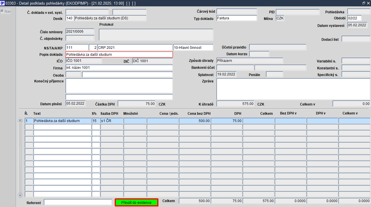371x207 pixels.
Task: Open the Způsob úhrady field showing Příkazem
Action: tap(250, 60)
